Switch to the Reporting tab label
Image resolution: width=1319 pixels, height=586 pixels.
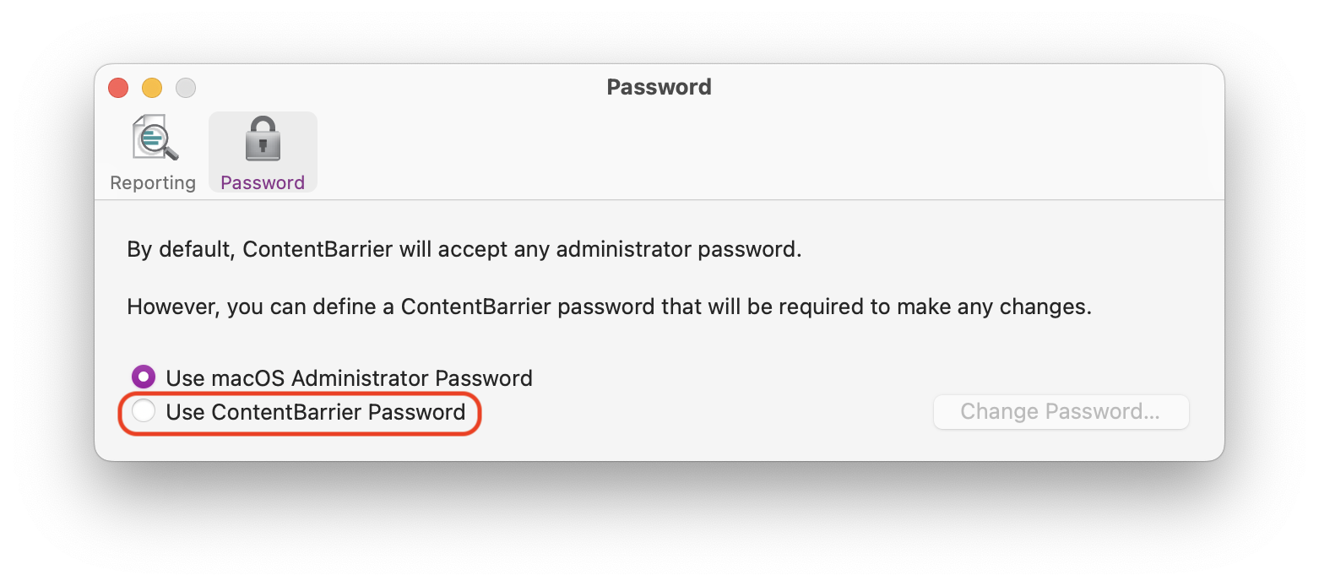153,182
